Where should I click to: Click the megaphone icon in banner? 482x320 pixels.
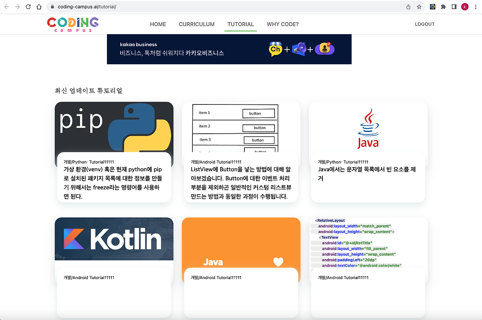click(x=299, y=49)
